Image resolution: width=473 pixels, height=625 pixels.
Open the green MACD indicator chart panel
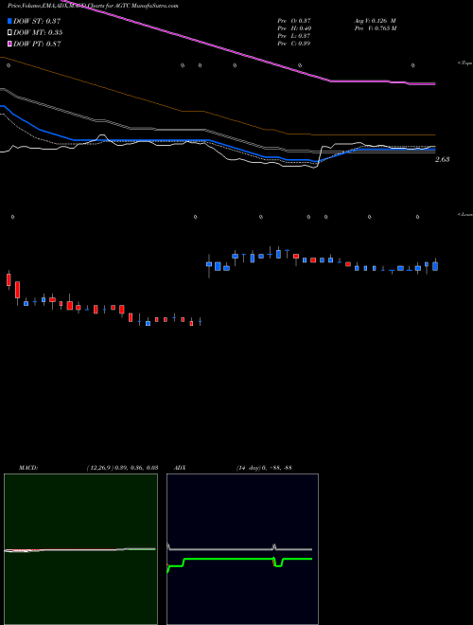click(80, 549)
